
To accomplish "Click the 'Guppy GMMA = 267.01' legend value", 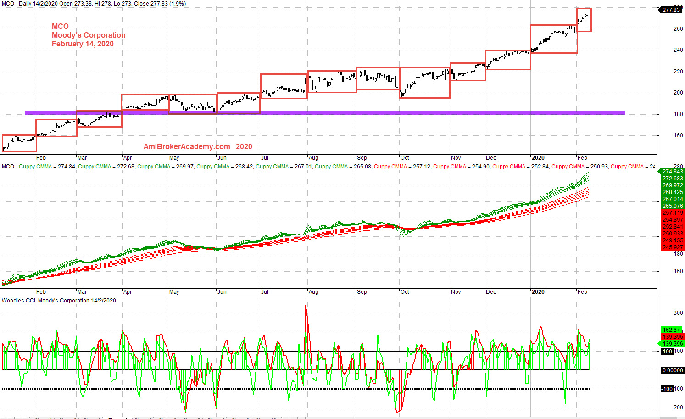I will coord(284,167).
